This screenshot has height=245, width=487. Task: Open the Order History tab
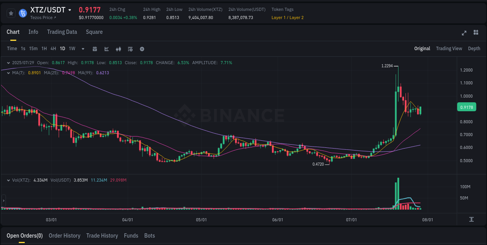[x=64, y=236]
